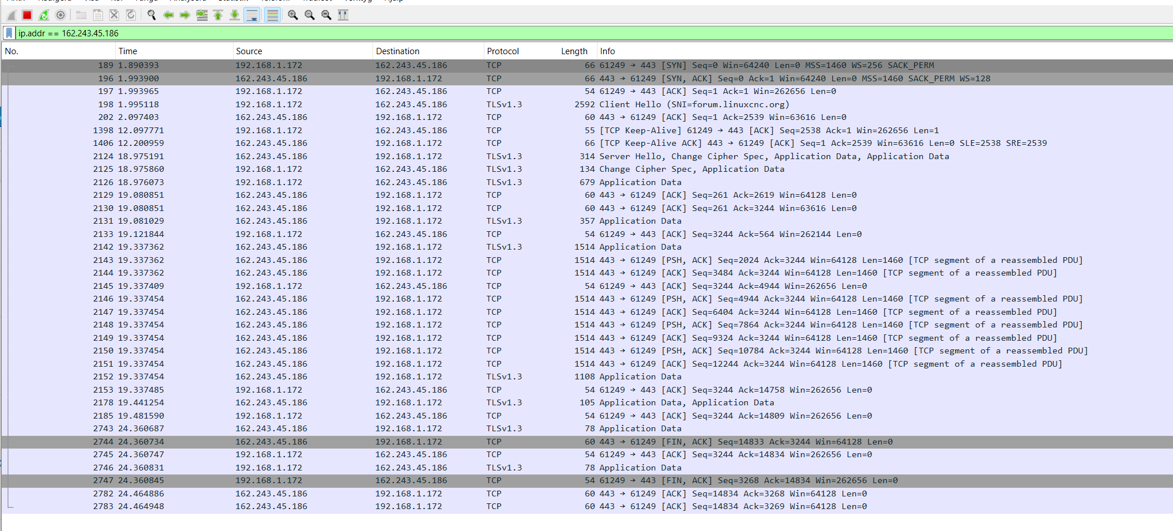Go back to previous packet

pyautogui.click(x=168, y=15)
